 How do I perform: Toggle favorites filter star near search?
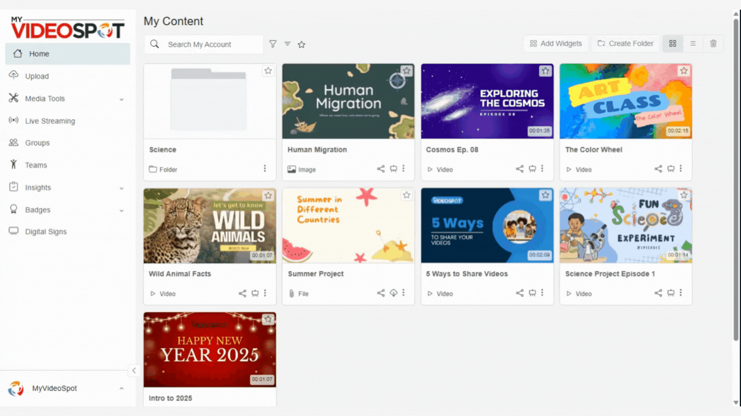point(301,45)
